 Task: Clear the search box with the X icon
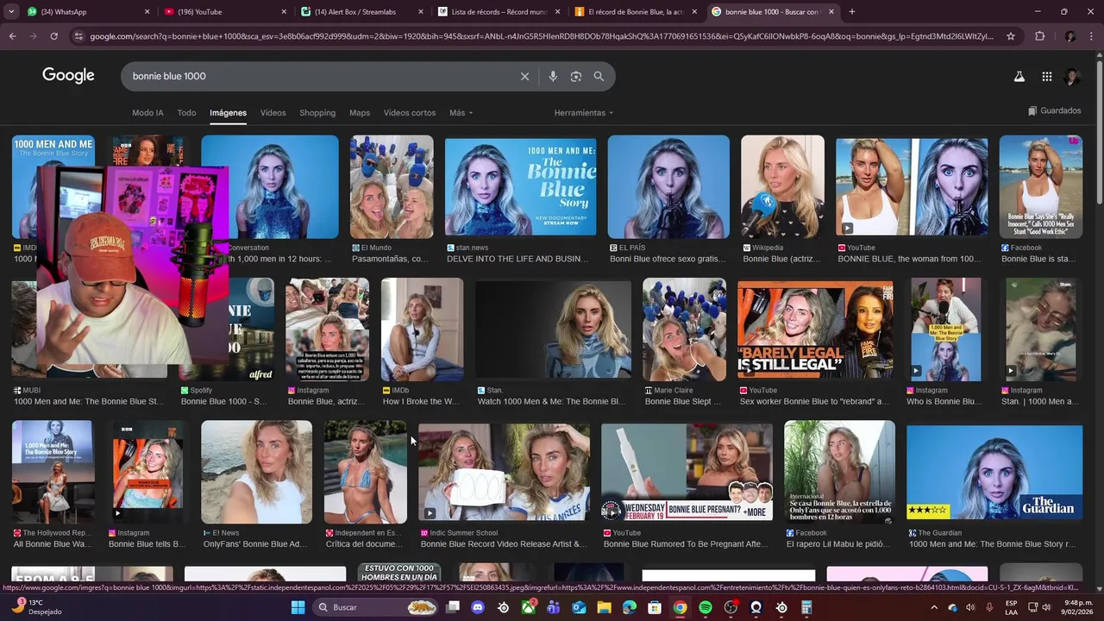[524, 76]
